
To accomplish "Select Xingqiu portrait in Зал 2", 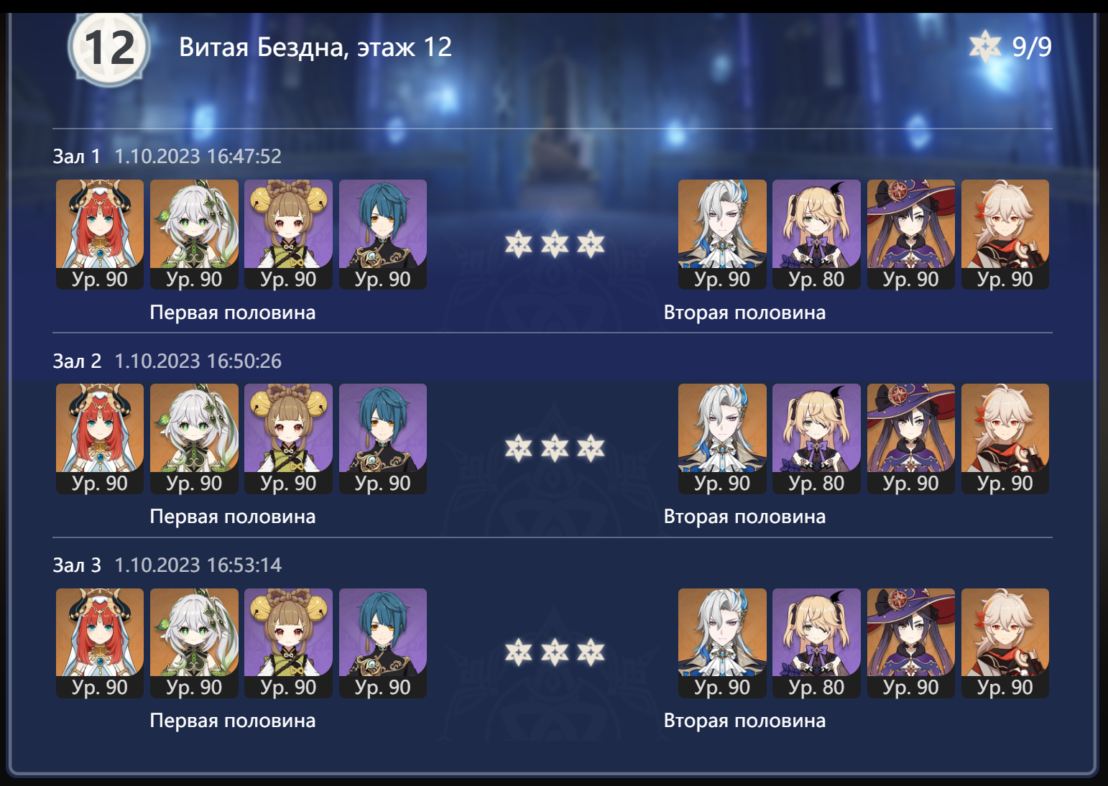I will (383, 438).
